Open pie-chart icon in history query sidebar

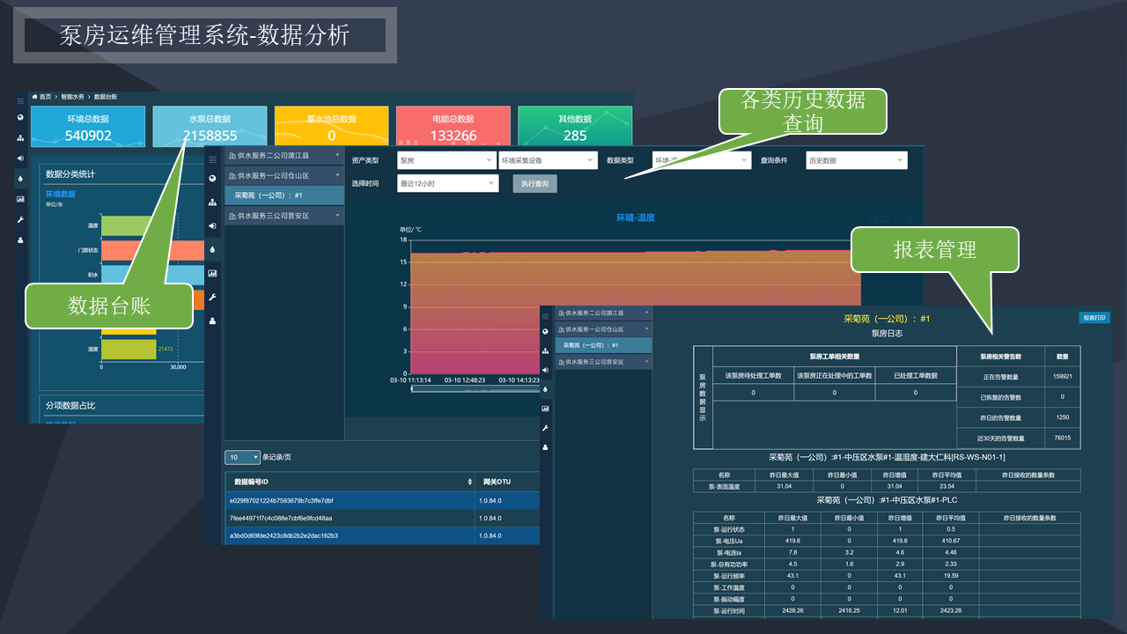click(x=212, y=179)
